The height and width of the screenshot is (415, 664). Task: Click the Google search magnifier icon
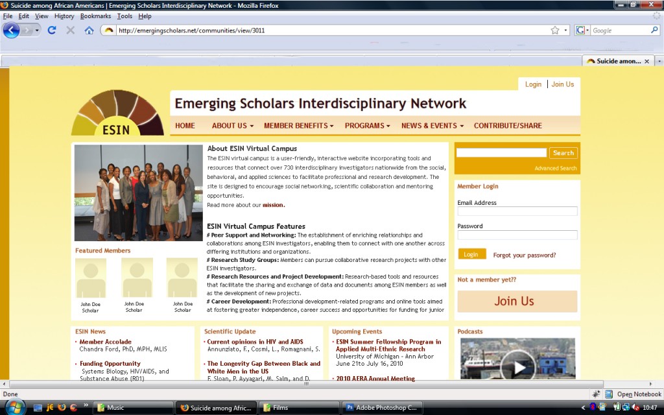654,30
